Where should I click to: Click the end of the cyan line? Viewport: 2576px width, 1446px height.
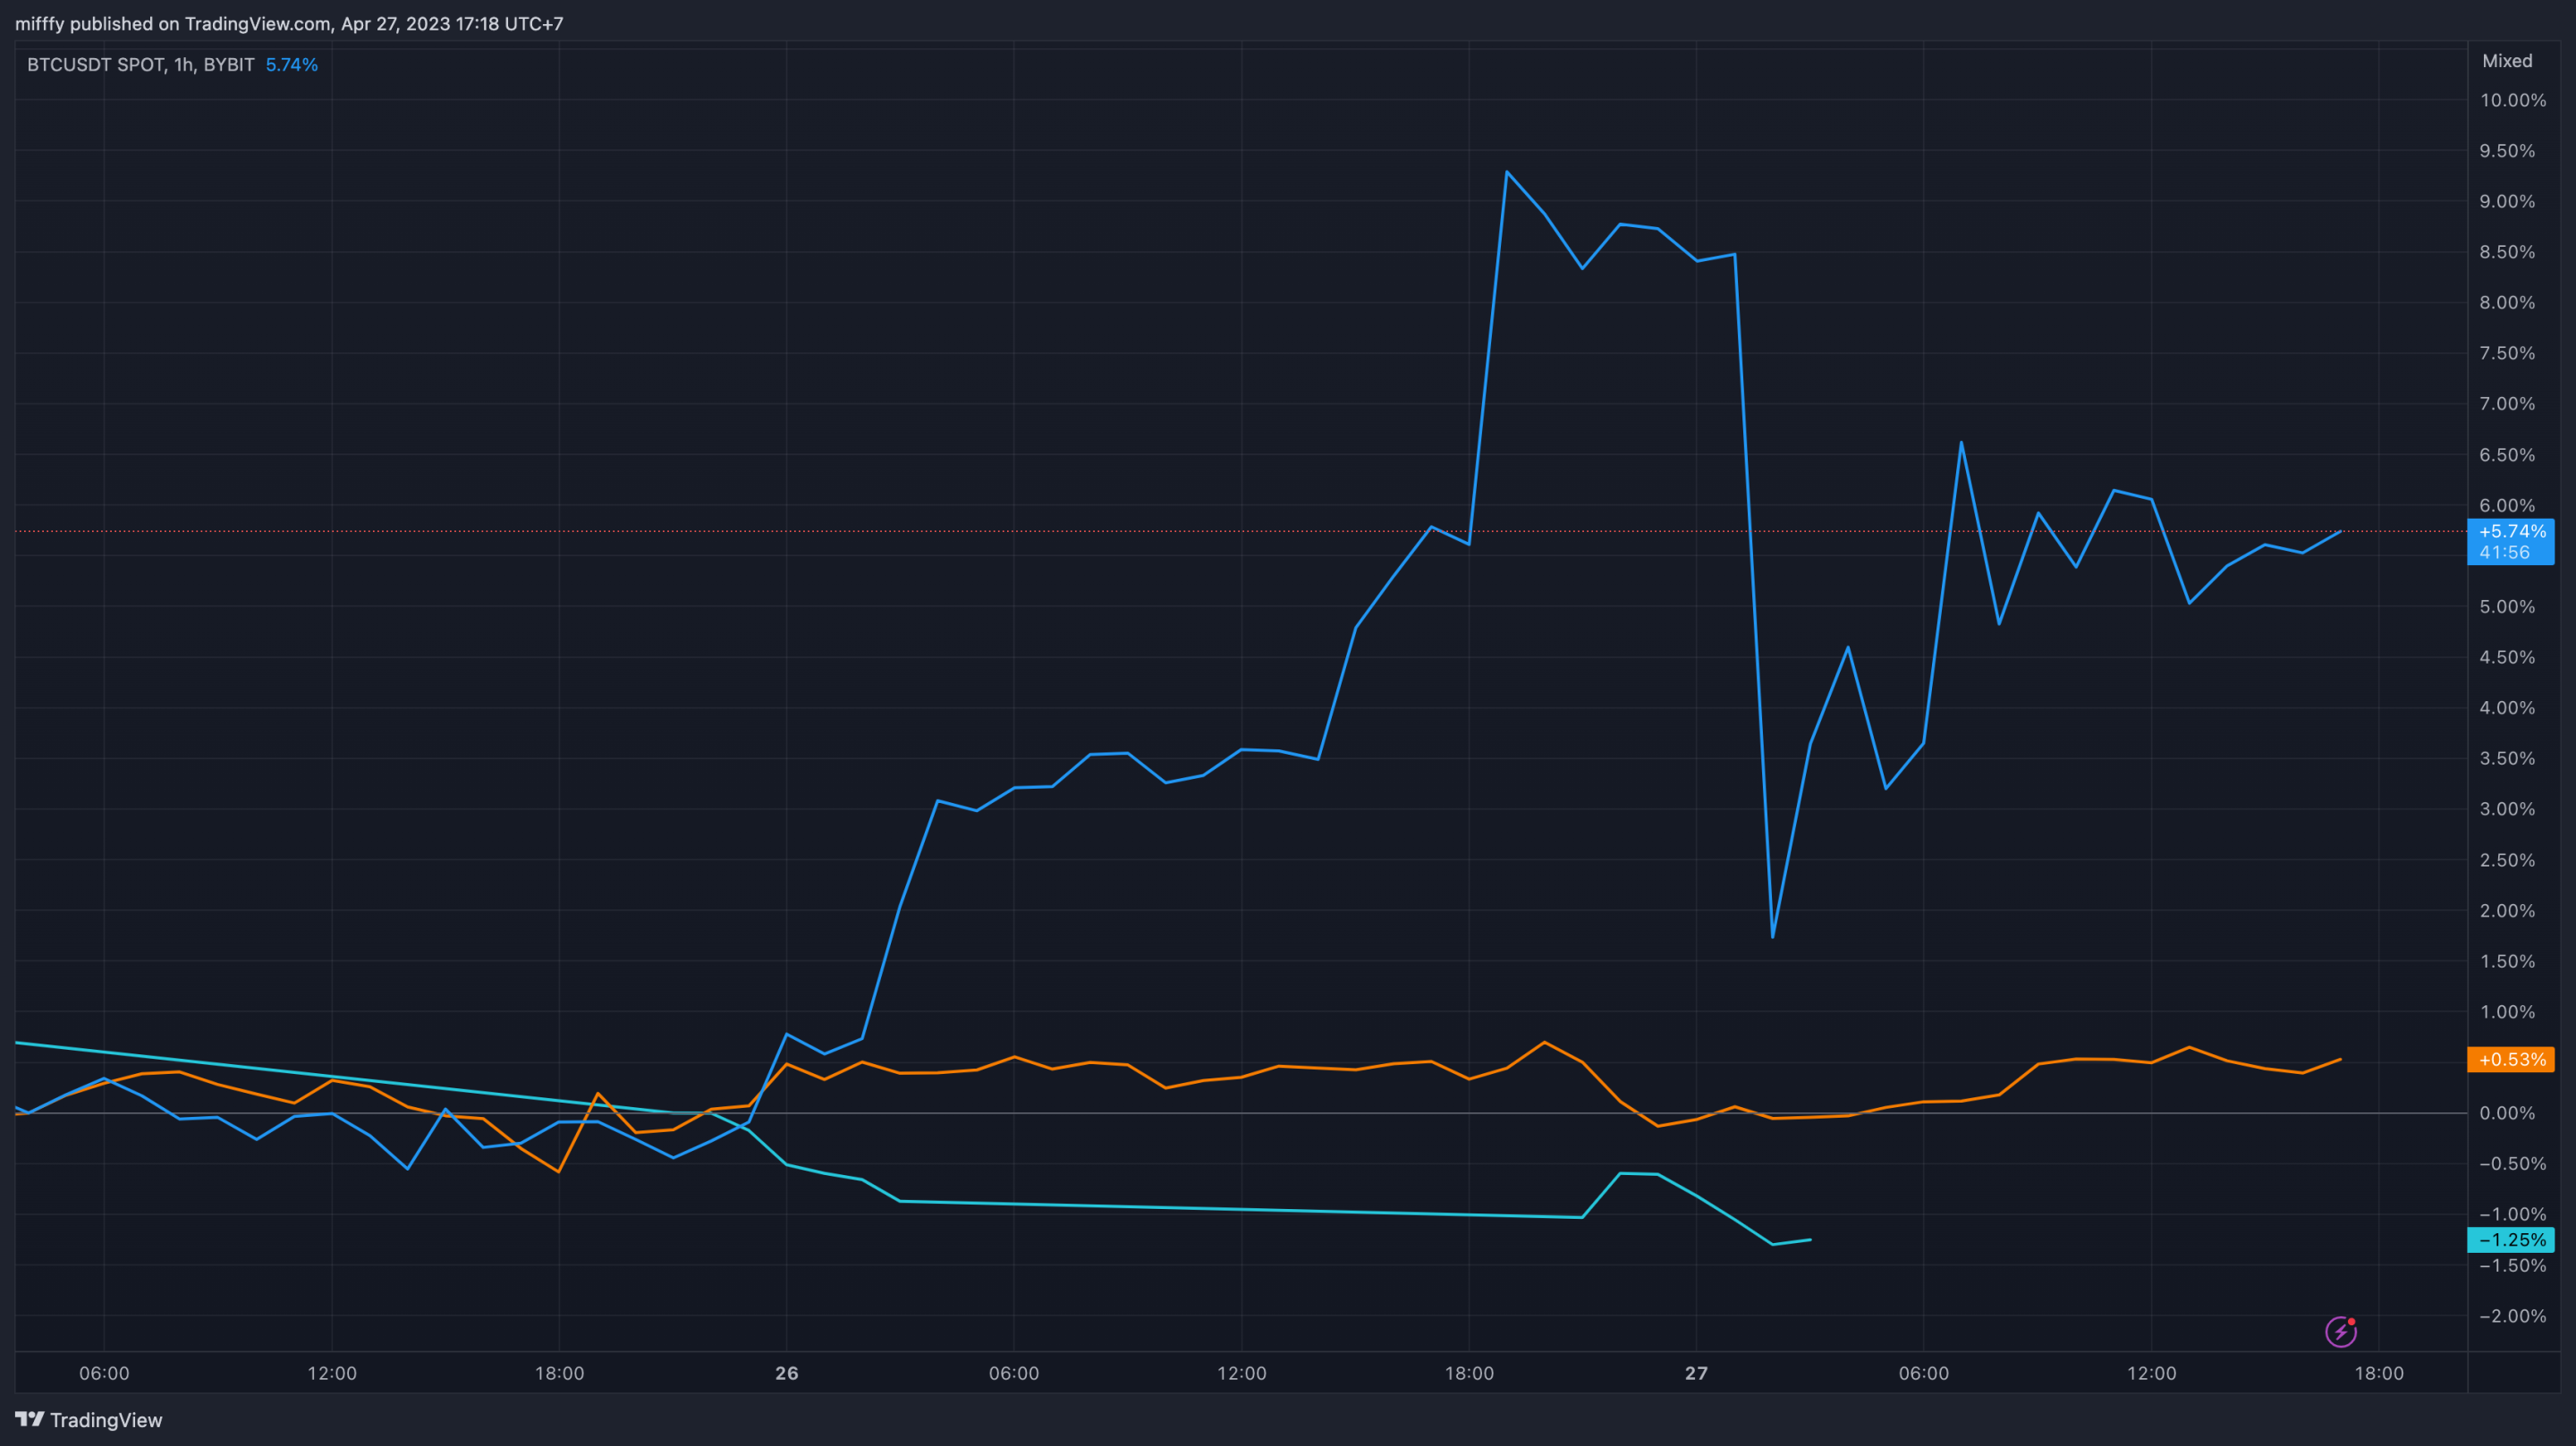1810,1240
